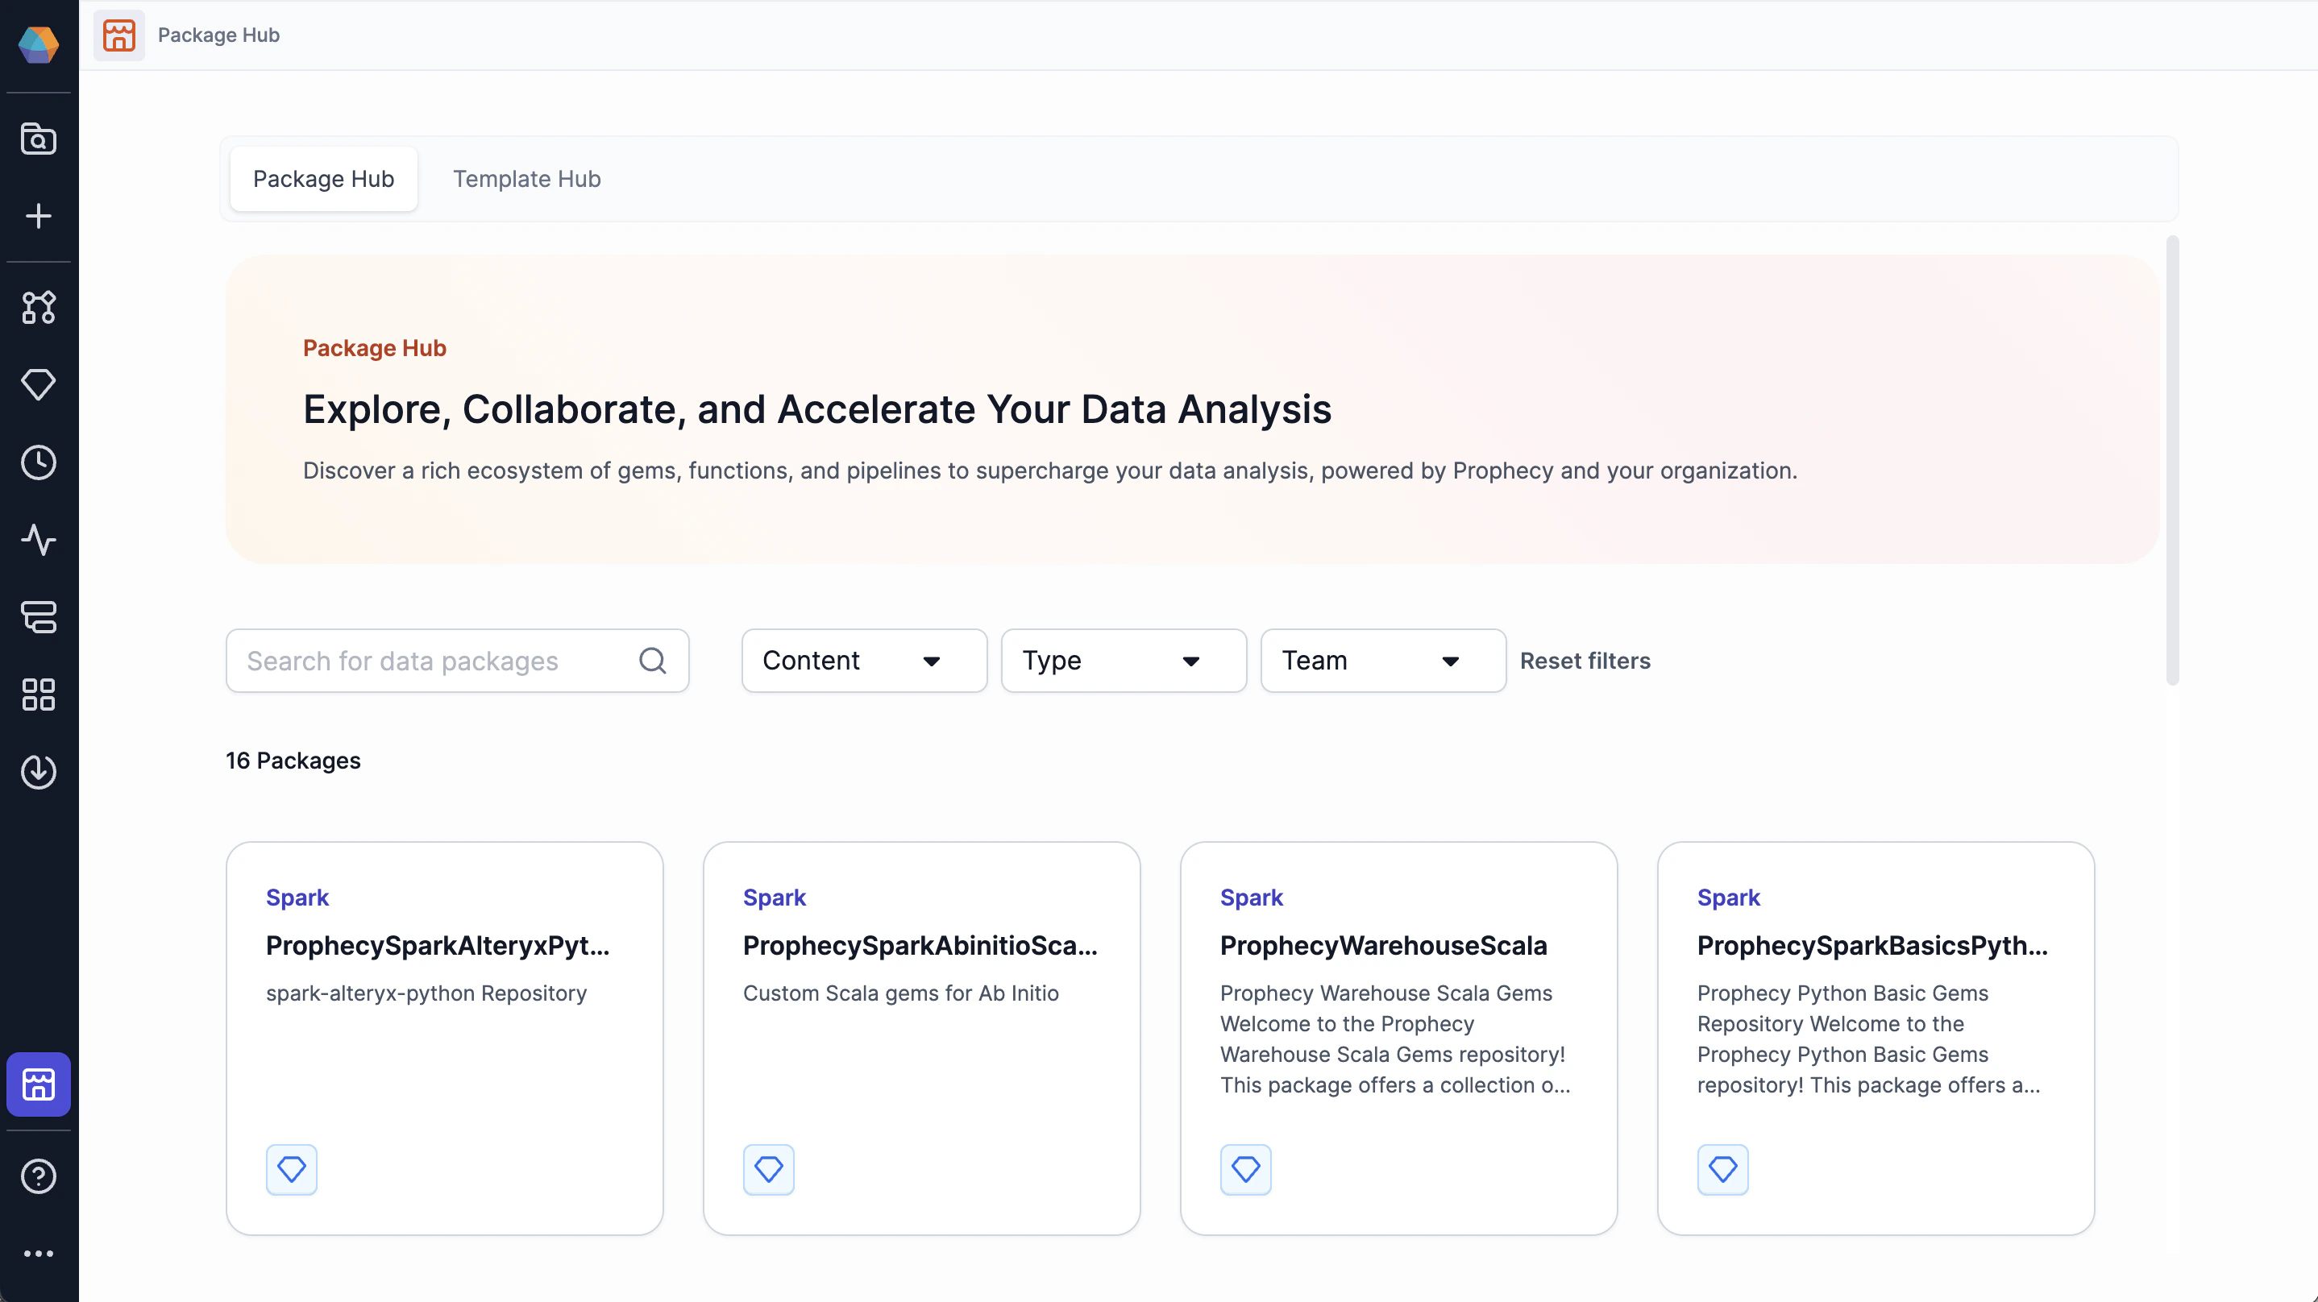Screen dimensions: 2318x1302
Task: Select the fabrics icon in the sidebar
Action: 38,617
